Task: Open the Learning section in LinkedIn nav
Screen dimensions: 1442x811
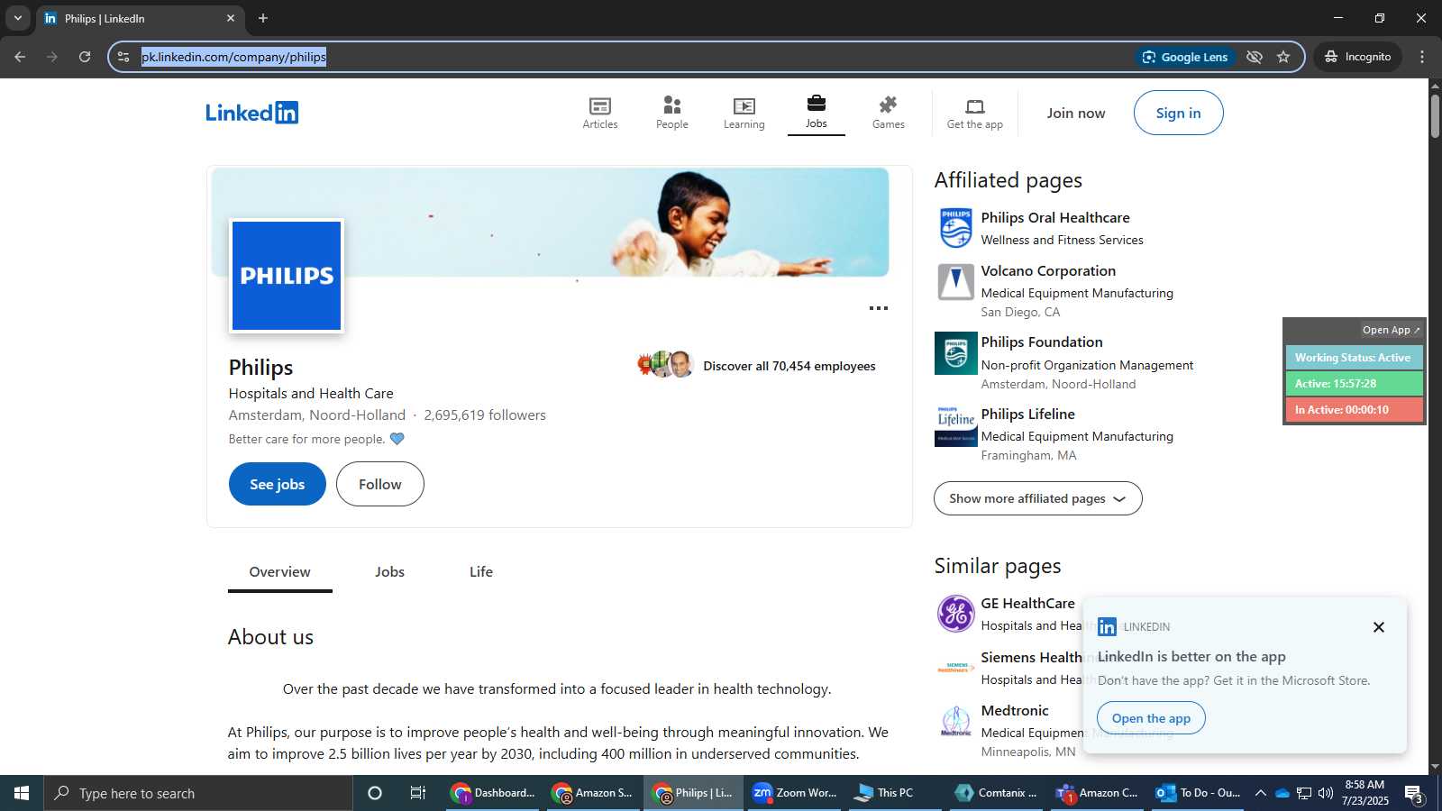Action: click(744, 114)
